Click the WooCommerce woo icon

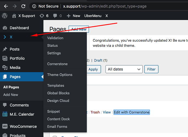coord(5,126)
